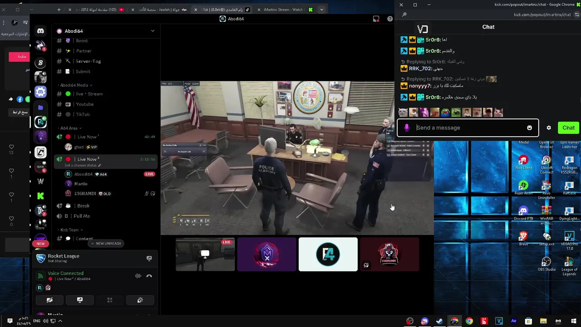Share Rocket League screen icon
The height and width of the screenshot is (327, 581).
click(x=149, y=258)
